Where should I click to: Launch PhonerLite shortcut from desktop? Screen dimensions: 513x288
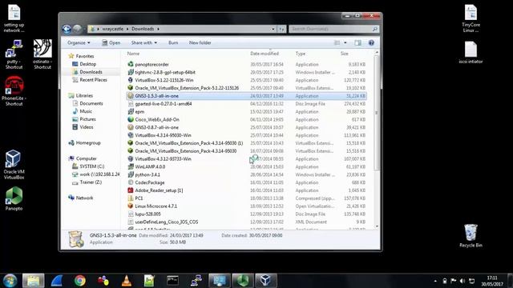14,91
